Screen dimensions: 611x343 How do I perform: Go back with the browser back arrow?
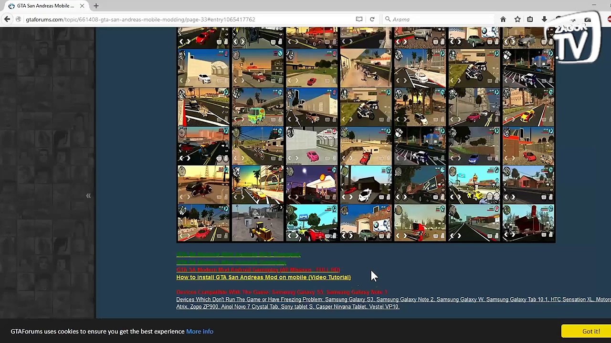(x=7, y=19)
